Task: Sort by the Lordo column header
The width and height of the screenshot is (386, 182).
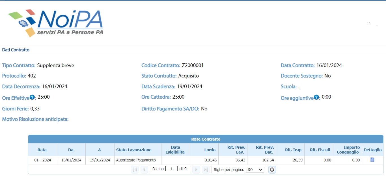Action: coord(210,150)
